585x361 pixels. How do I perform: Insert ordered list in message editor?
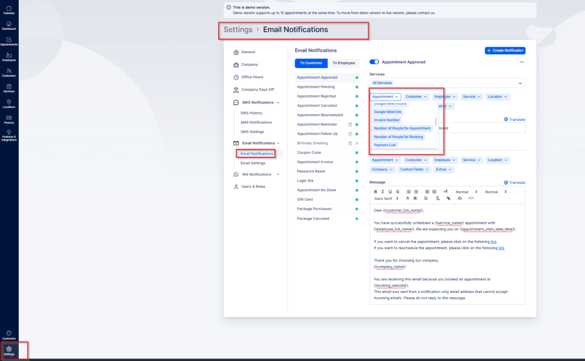(x=408, y=192)
